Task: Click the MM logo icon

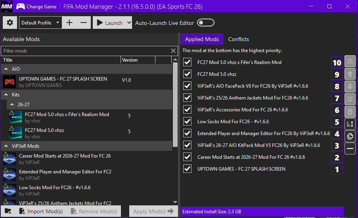Action: point(7,6)
